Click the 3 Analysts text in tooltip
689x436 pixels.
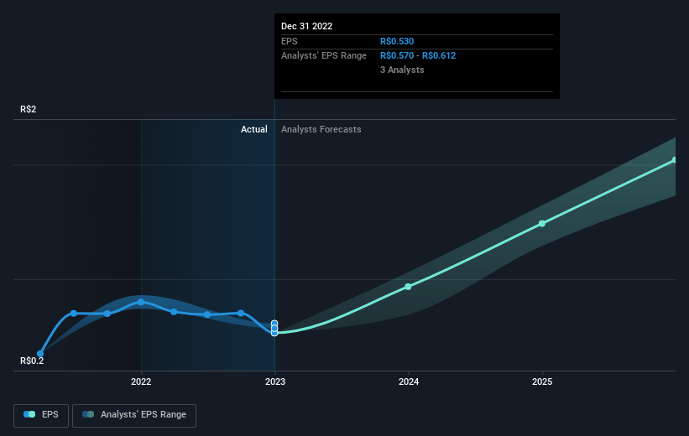[402, 70]
